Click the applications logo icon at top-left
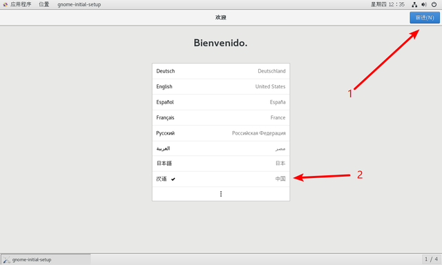Screen dimensions: 442x265 (x=5, y=5)
